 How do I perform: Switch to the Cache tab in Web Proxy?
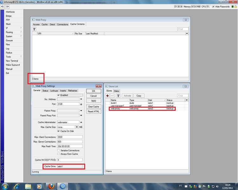point(44,24)
